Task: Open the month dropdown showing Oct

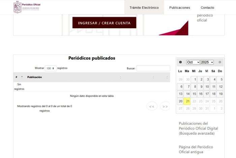Action: (193, 62)
